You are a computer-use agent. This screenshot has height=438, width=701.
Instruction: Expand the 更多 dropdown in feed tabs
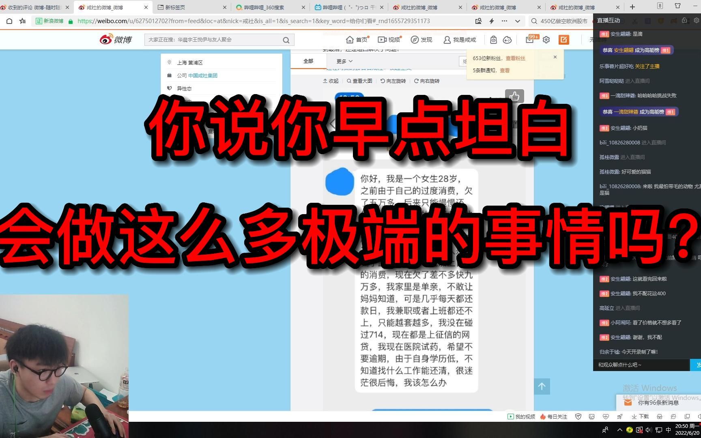[x=344, y=61]
